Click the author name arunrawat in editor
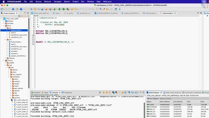Viewport: 209px width, 118px height. pos(59,25)
